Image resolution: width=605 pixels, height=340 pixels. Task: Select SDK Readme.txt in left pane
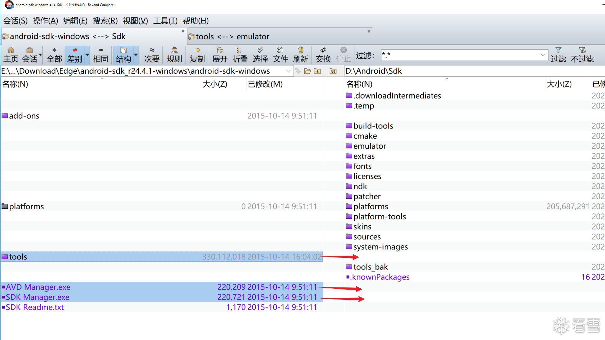coord(35,307)
